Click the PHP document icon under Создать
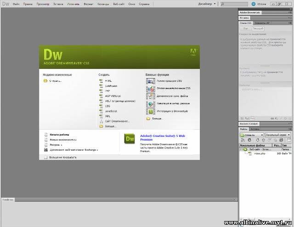This screenshot has height=227, width=294. click(x=101, y=91)
